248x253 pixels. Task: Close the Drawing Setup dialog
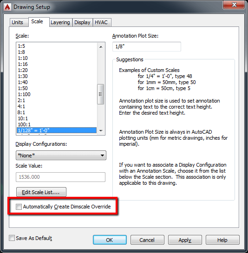[234, 5]
